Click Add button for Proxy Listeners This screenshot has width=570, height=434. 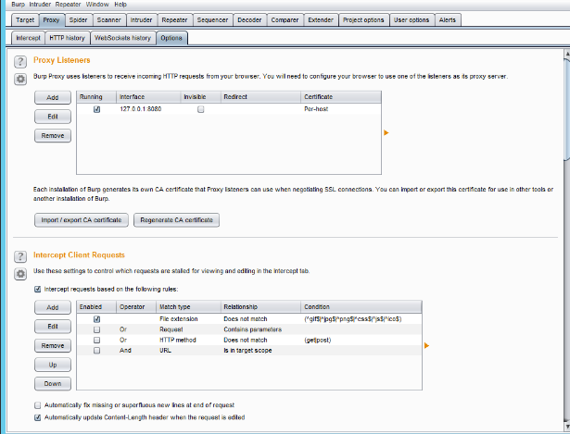coord(53,97)
